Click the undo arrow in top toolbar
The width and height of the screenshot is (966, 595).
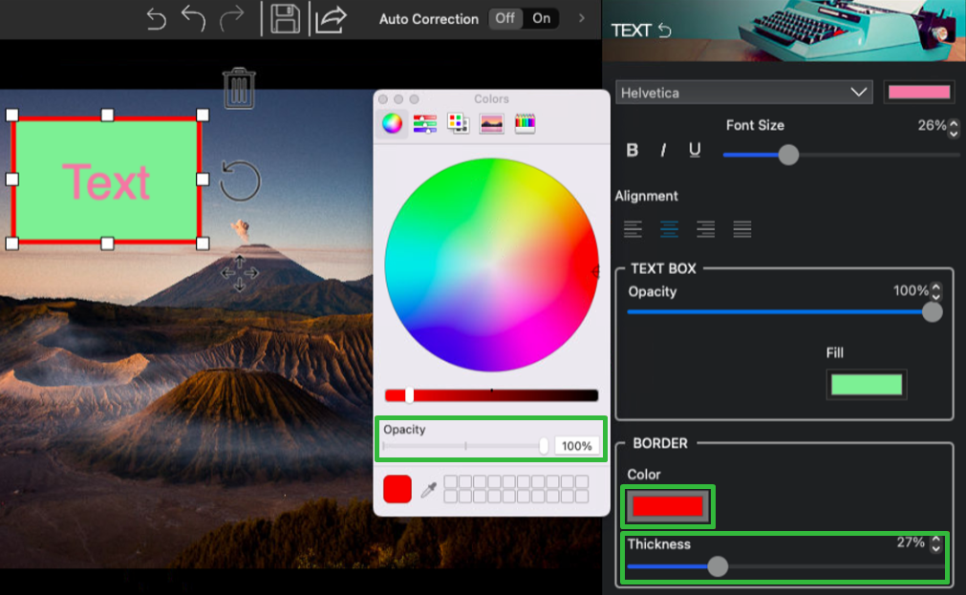[x=193, y=18]
